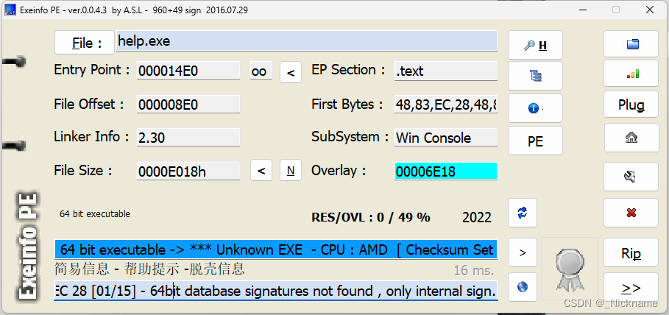Viewport: 669px width, 315px height.
Task: Click the Exeinfo PE title bar icon
Action: pyautogui.click(x=10, y=10)
